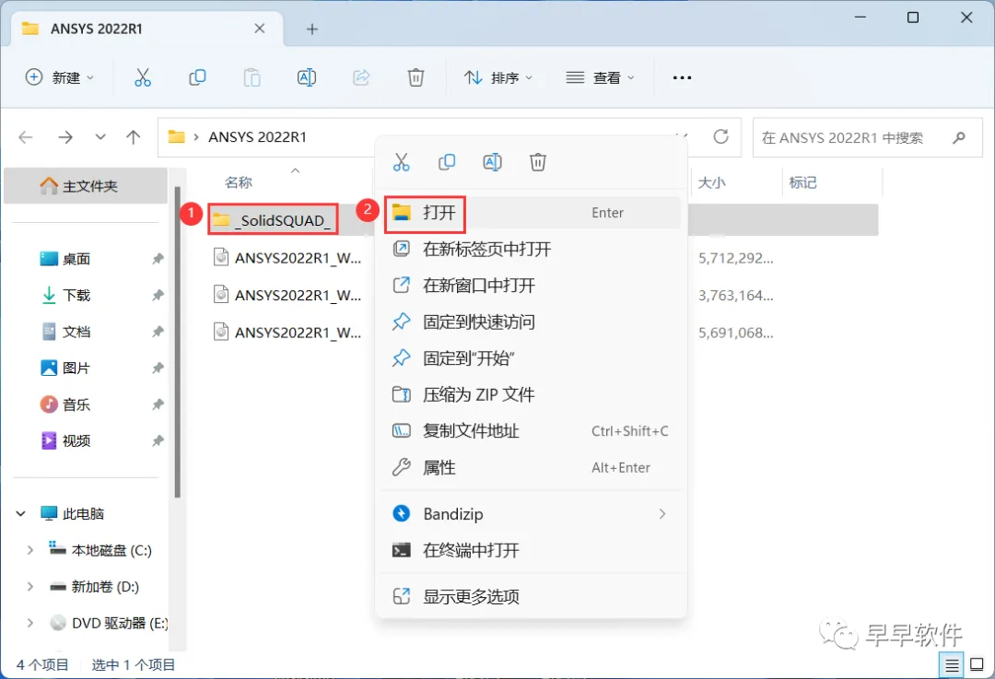Choose 在终端中打开
The width and height of the screenshot is (995, 679).
[532, 550]
